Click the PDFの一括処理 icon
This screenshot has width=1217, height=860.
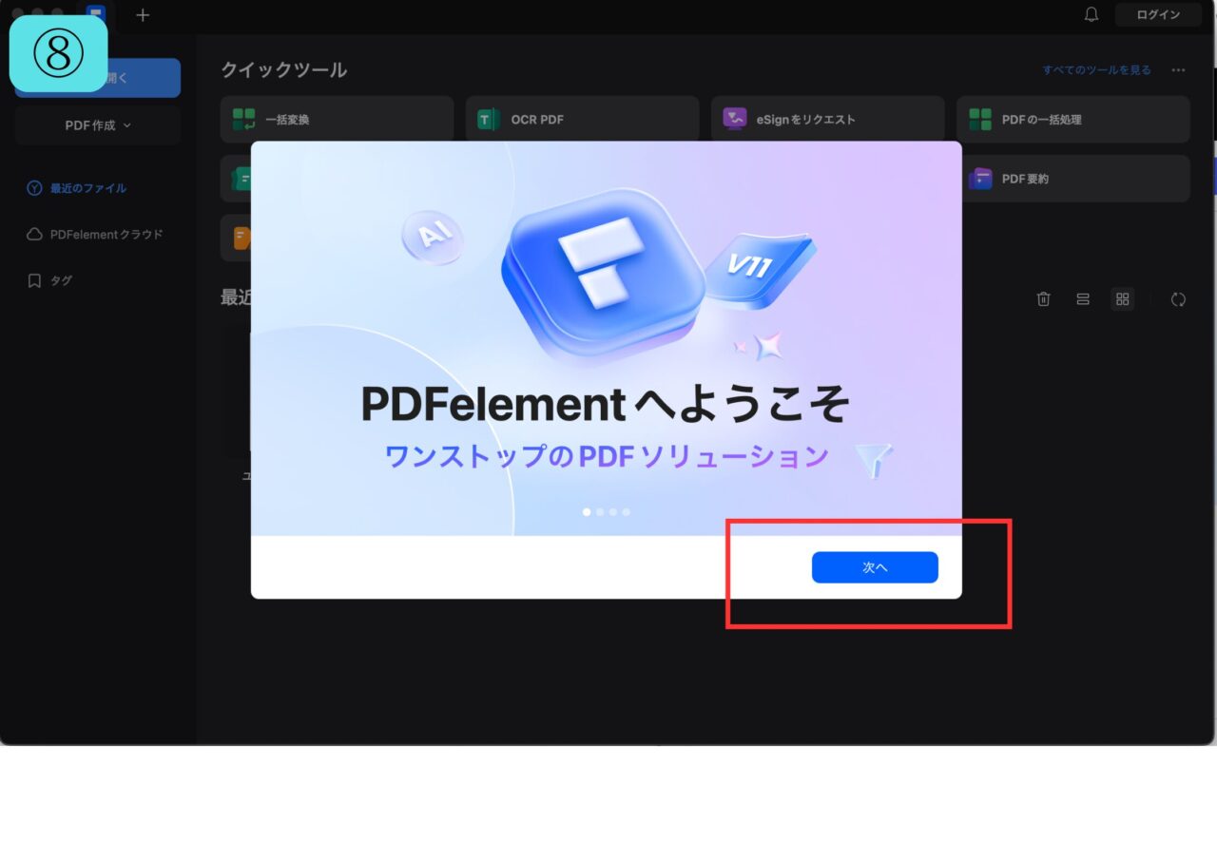tap(980, 120)
